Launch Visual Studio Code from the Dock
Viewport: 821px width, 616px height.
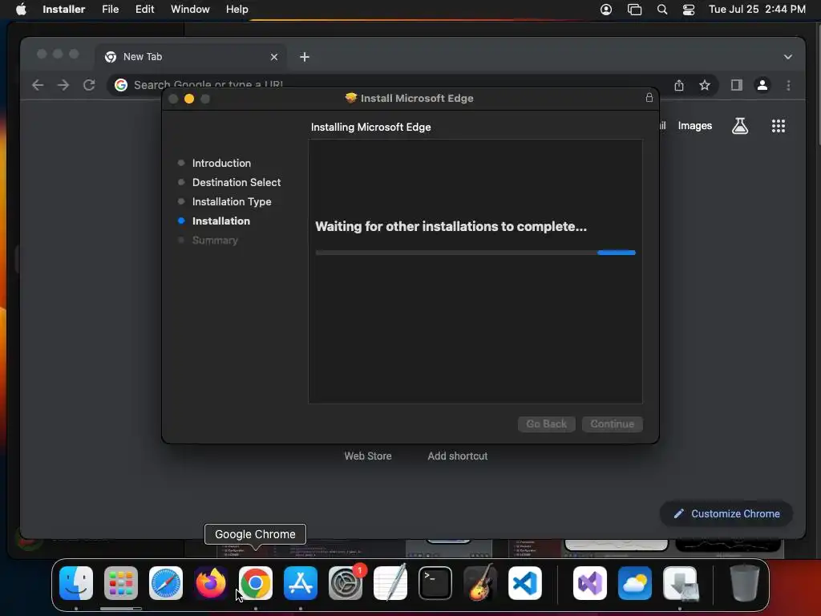click(525, 583)
